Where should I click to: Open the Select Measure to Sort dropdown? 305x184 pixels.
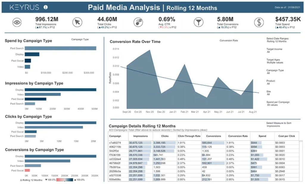point(279,124)
